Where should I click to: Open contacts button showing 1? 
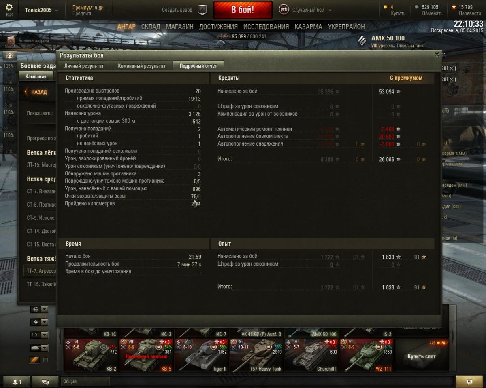[17, 382]
